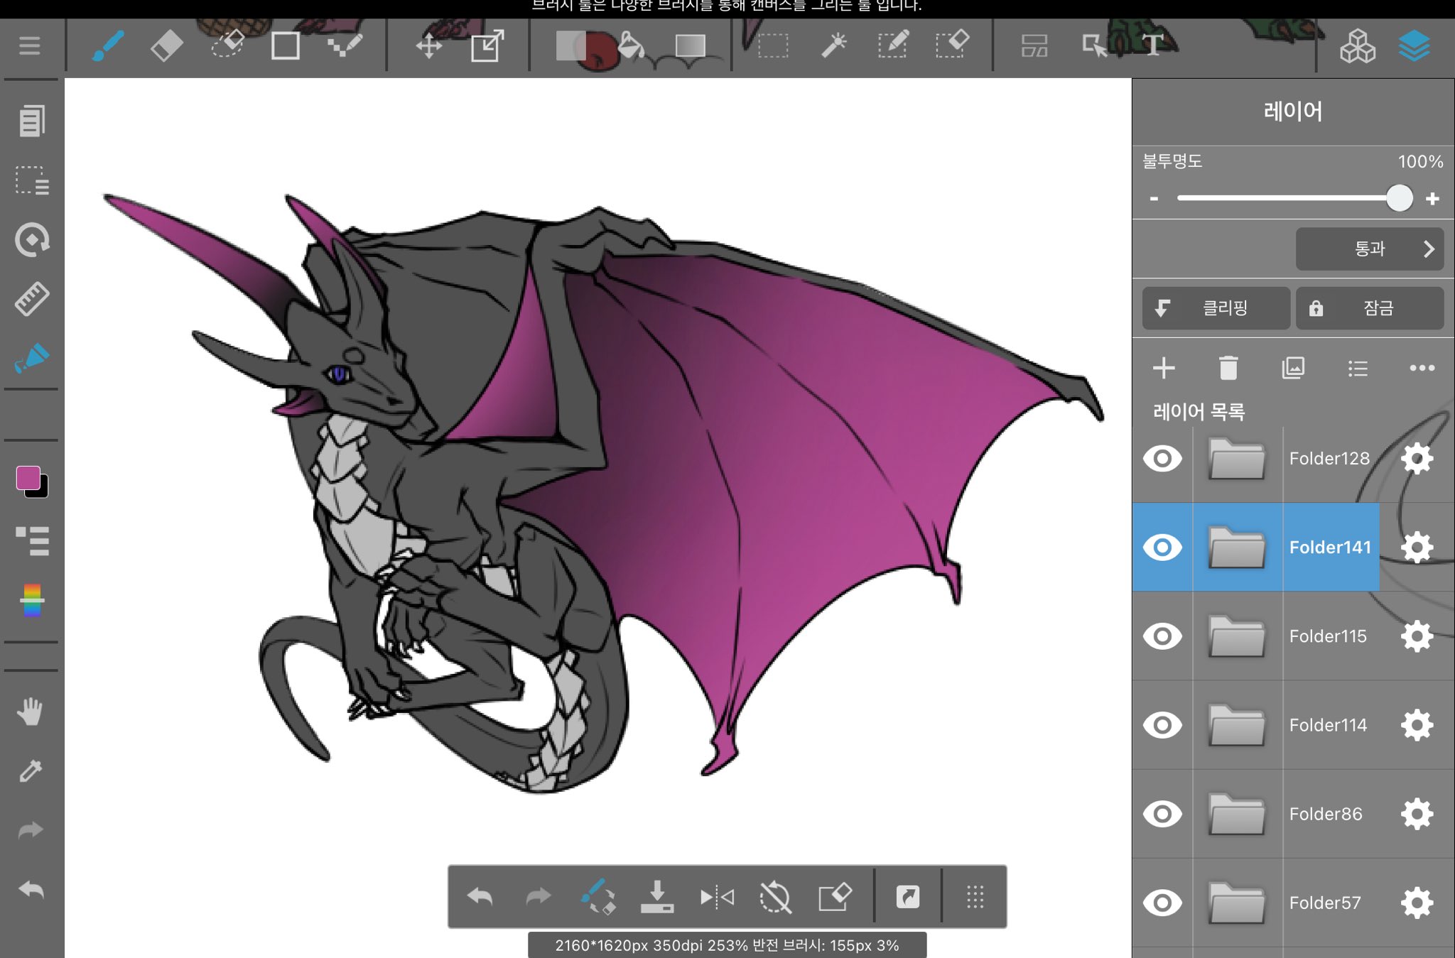Screen dimensions: 1455x958
Task: Pick the Magic Wand selection tool
Action: (x=833, y=46)
